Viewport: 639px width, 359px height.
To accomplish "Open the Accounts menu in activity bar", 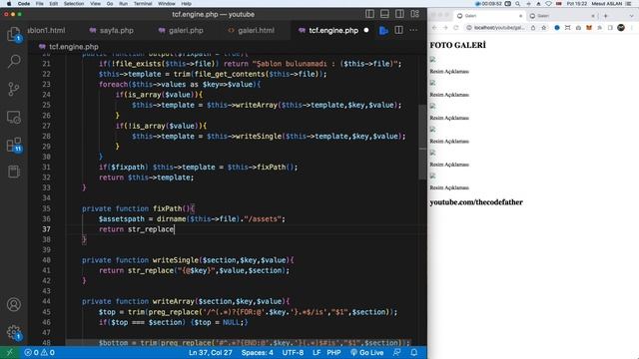I will (x=14, y=304).
